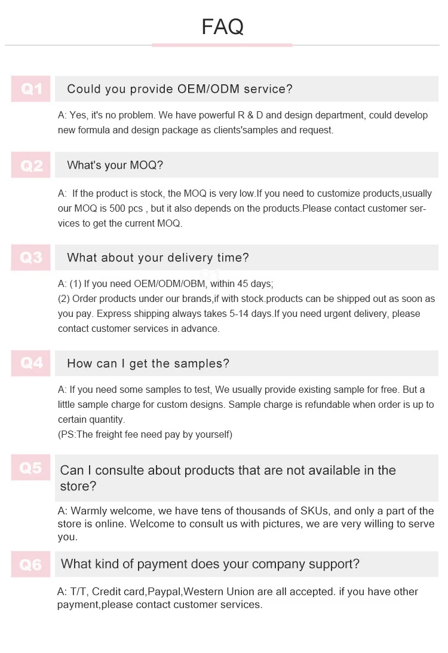Click the pink Q3 badge
The height and width of the screenshot is (653, 448).
point(31,257)
